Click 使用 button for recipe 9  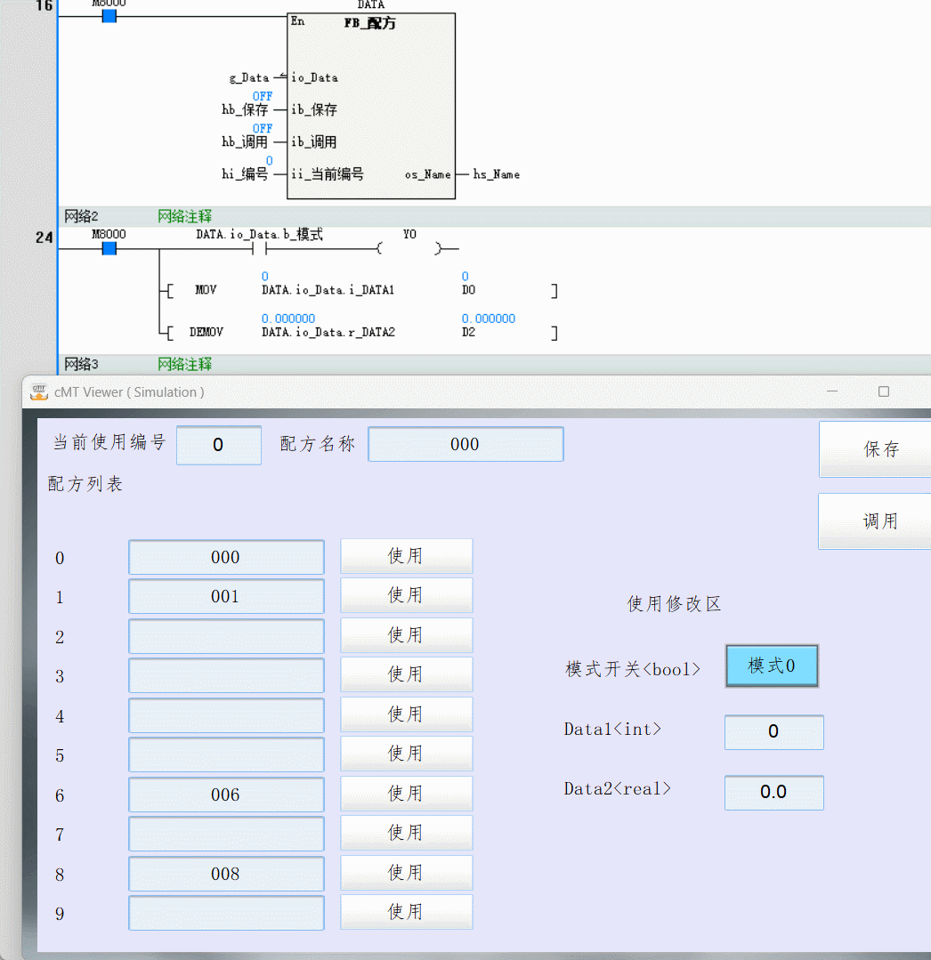[x=406, y=912]
